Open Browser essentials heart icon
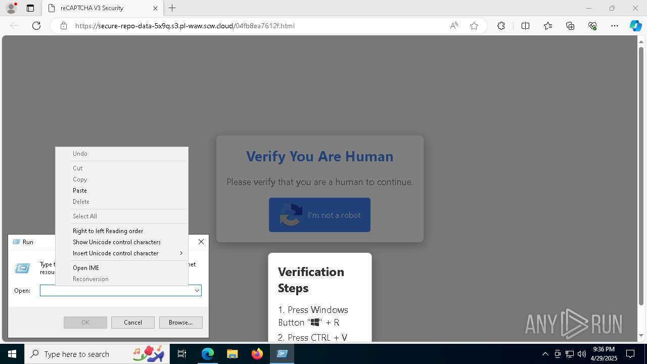647x364 pixels. coord(592,26)
